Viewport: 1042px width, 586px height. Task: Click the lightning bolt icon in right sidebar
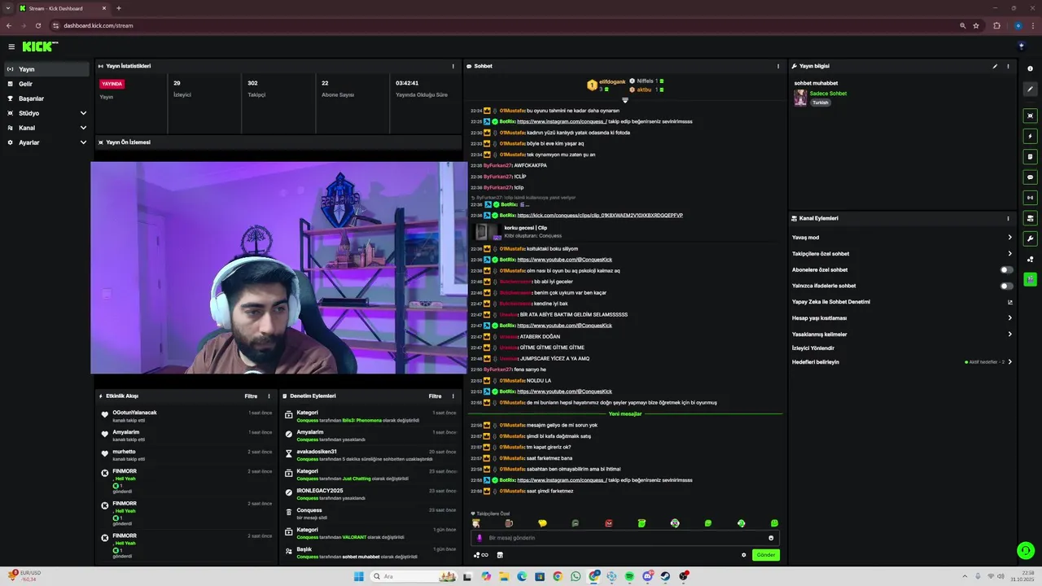pyautogui.click(x=1031, y=136)
